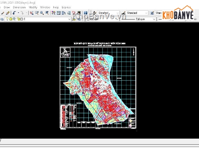This screenshot has height=149, width=199.
Task: Toggle layer 0 viewport freeze icon
Action: [x=14, y=19]
